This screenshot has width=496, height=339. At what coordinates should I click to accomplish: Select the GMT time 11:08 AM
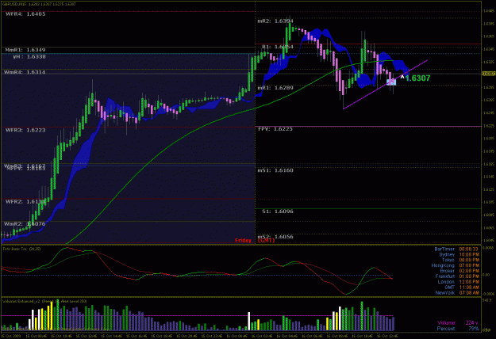point(469,288)
